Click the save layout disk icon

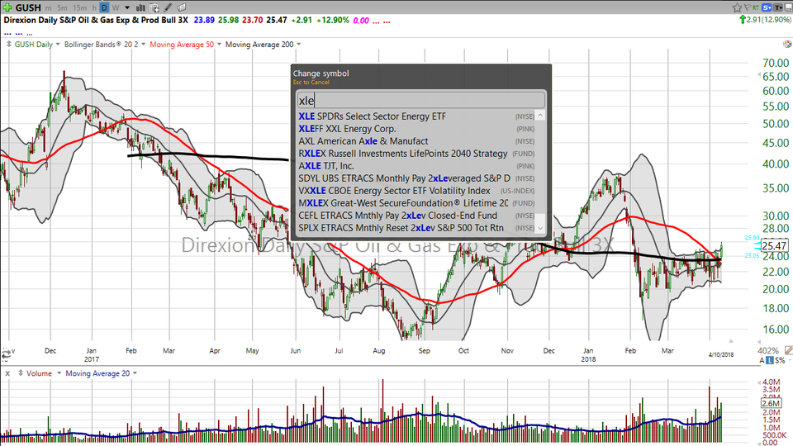tap(790, 7)
